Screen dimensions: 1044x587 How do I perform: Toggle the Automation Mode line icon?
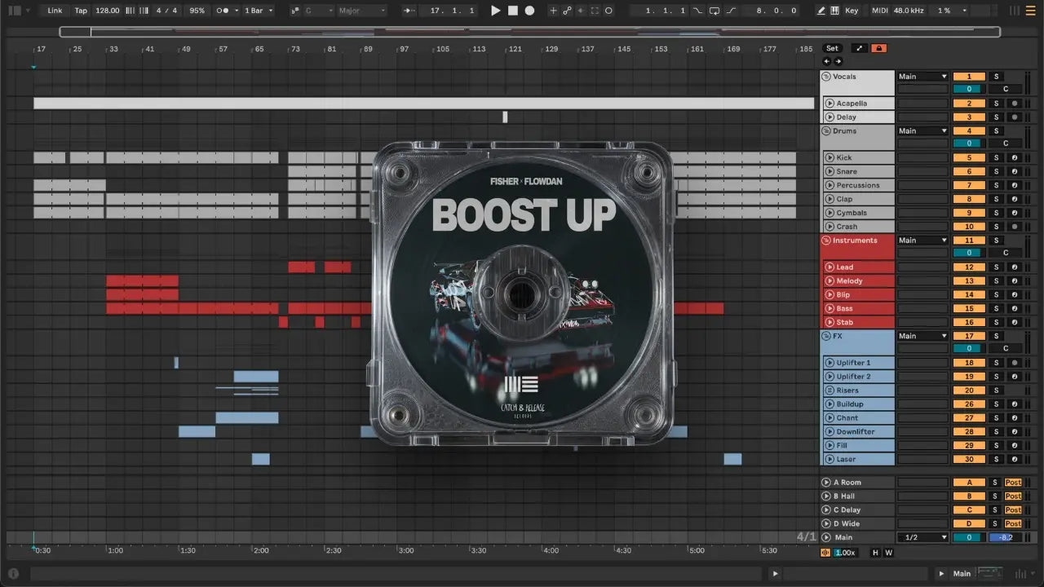[x=859, y=48]
